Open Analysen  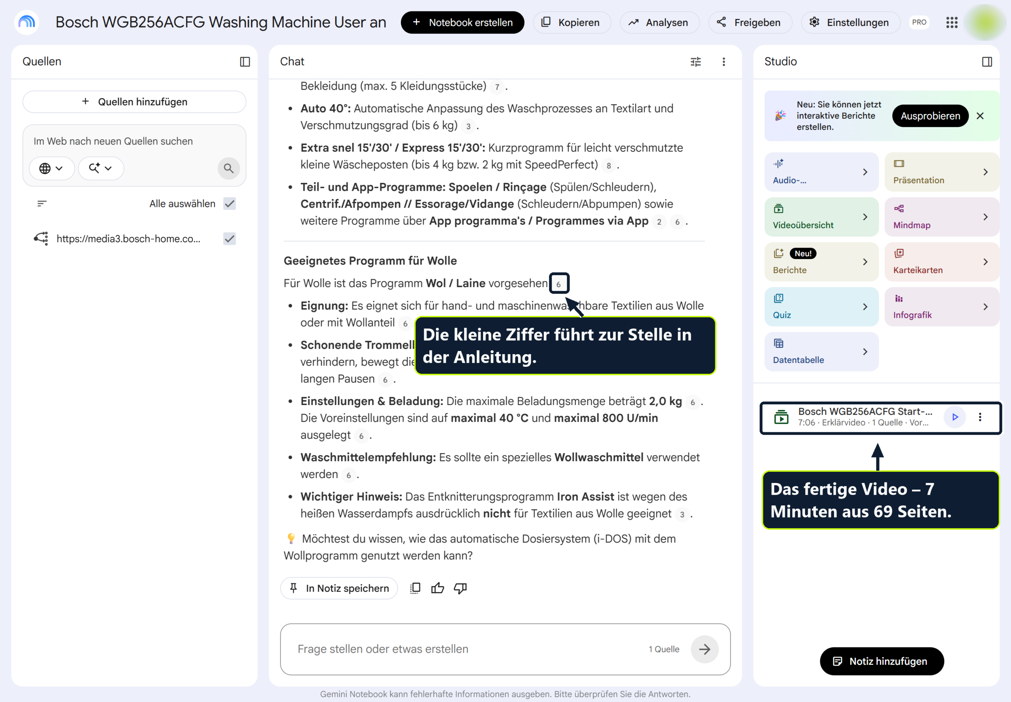pos(659,23)
